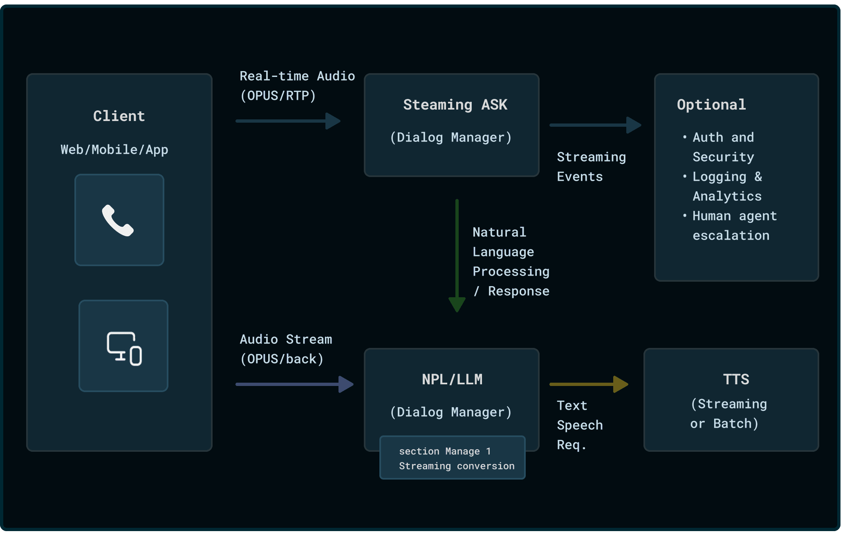
Task: Click the Audio Stream label
Action: tap(286, 339)
